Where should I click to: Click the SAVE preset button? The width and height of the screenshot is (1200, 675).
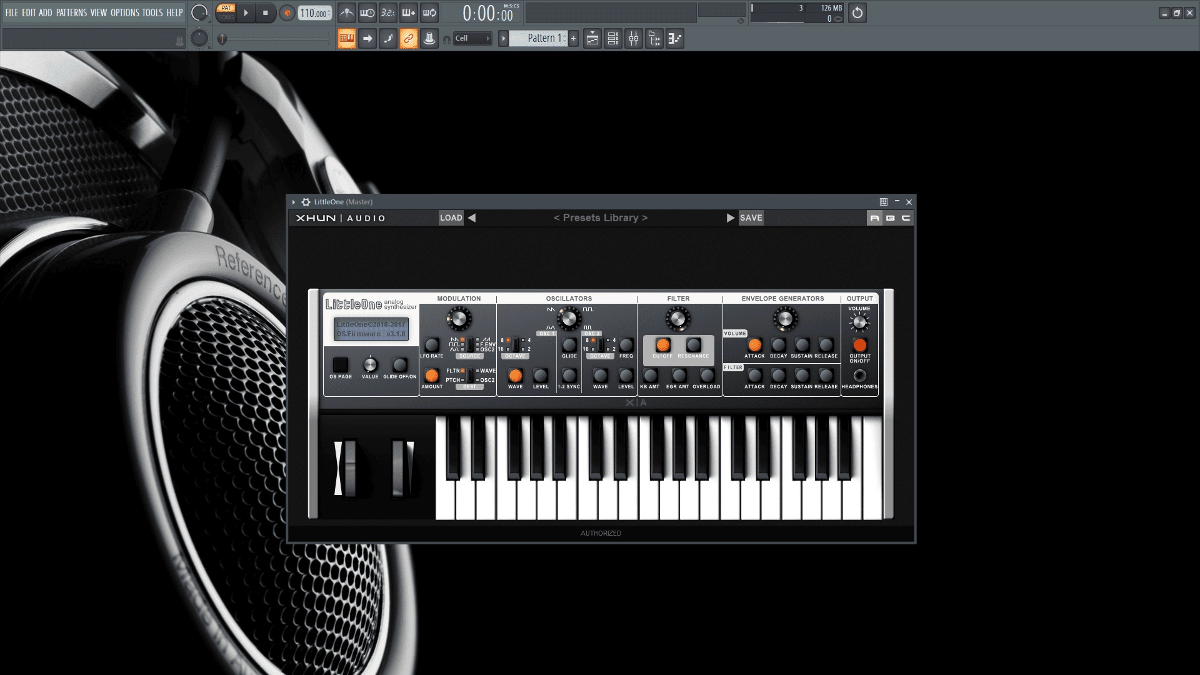(x=751, y=217)
